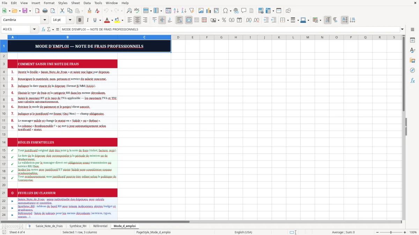This screenshot has height=235, width=419.
Task: Open the Gallery sidebar panel
Action: [x=412, y=60]
